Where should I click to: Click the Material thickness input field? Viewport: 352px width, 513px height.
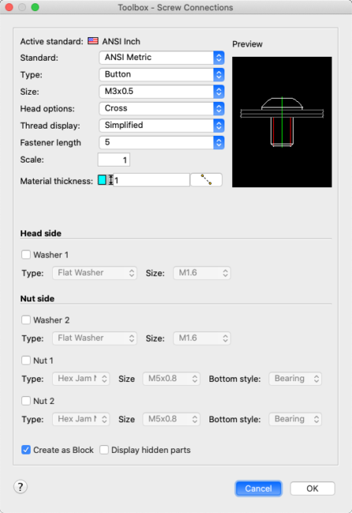151,180
